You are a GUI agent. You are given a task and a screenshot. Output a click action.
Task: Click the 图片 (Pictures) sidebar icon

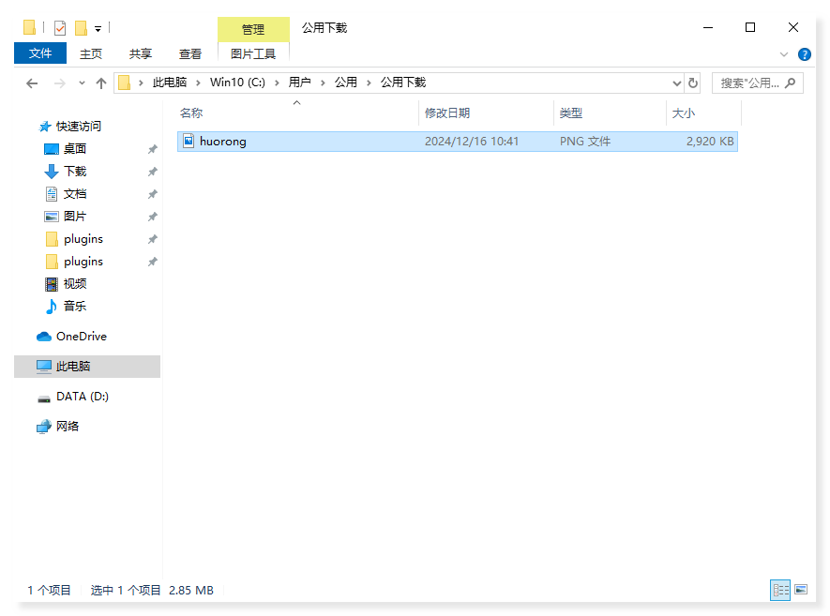51,216
